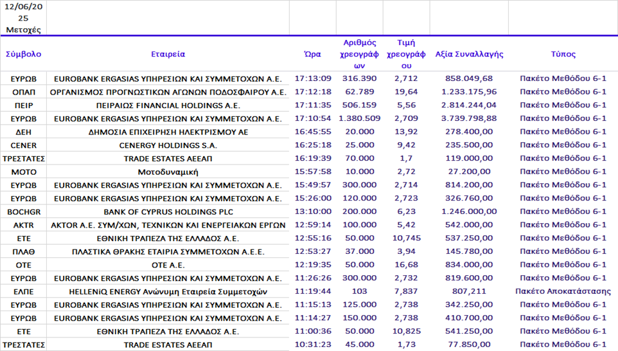The width and height of the screenshot is (618, 351).
Task: Select the 'ΜΟΤΟ' symbol cell
Action: [x=24, y=172]
